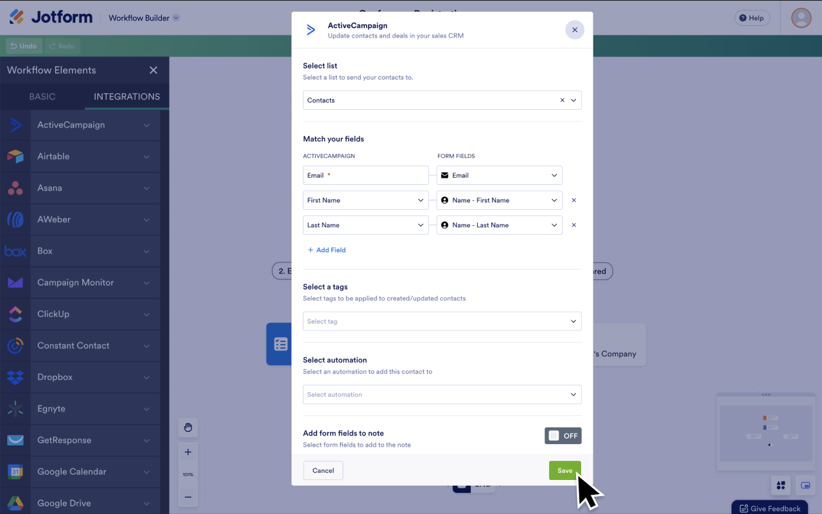Click the ActiveCampaign integration icon in sidebar
This screenshot has width=822, height=514.
point(15,125)
